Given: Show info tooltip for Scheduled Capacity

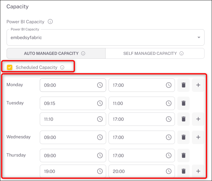Looking at the screenshot, I should 62,67.
